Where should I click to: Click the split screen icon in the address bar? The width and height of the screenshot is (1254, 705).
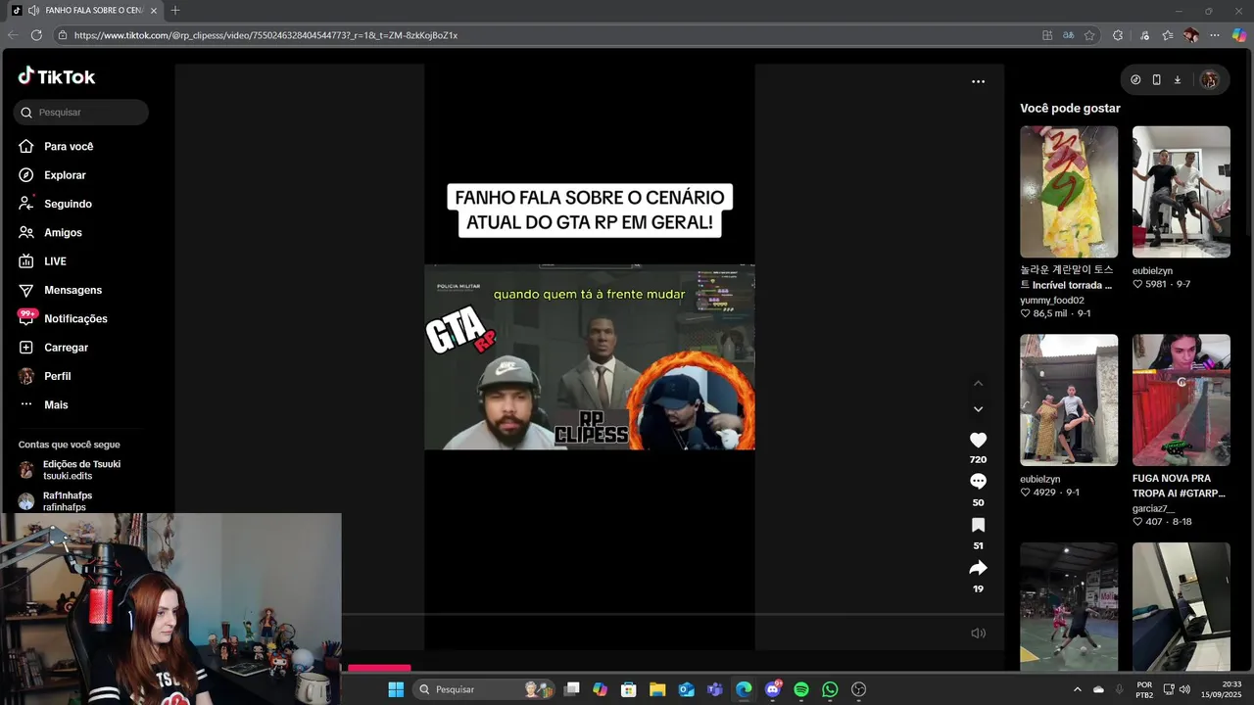(1047, 35)
